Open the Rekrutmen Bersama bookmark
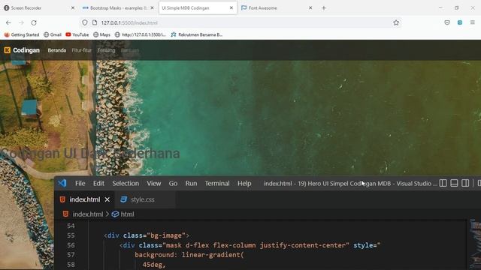 197,34
